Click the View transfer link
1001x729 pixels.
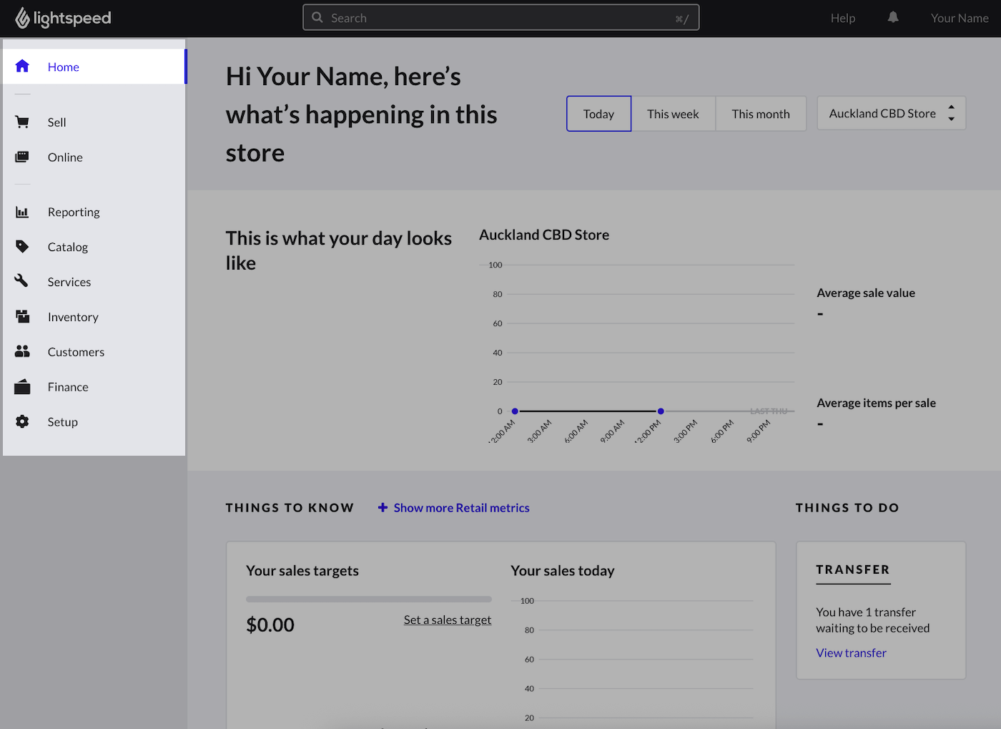[851, 652]
